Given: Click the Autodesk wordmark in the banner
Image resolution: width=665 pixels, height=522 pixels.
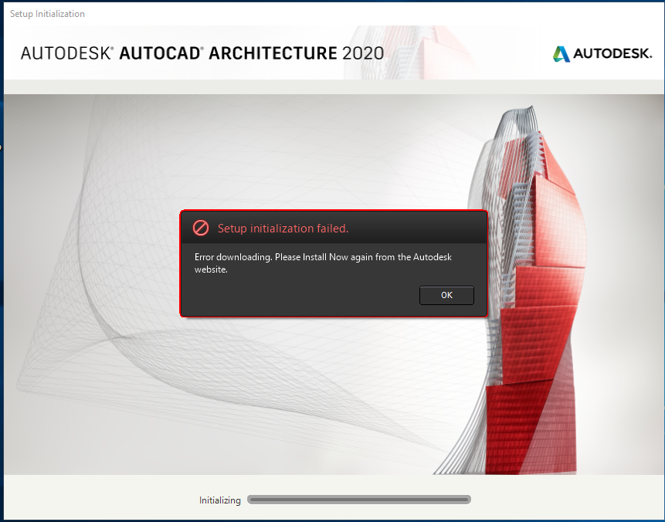Looking at the screenshot, I should click(612, 54).
